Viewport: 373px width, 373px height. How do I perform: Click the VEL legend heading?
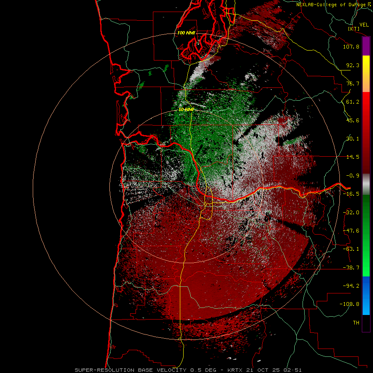pyautogui.click(x=364, y=25)
